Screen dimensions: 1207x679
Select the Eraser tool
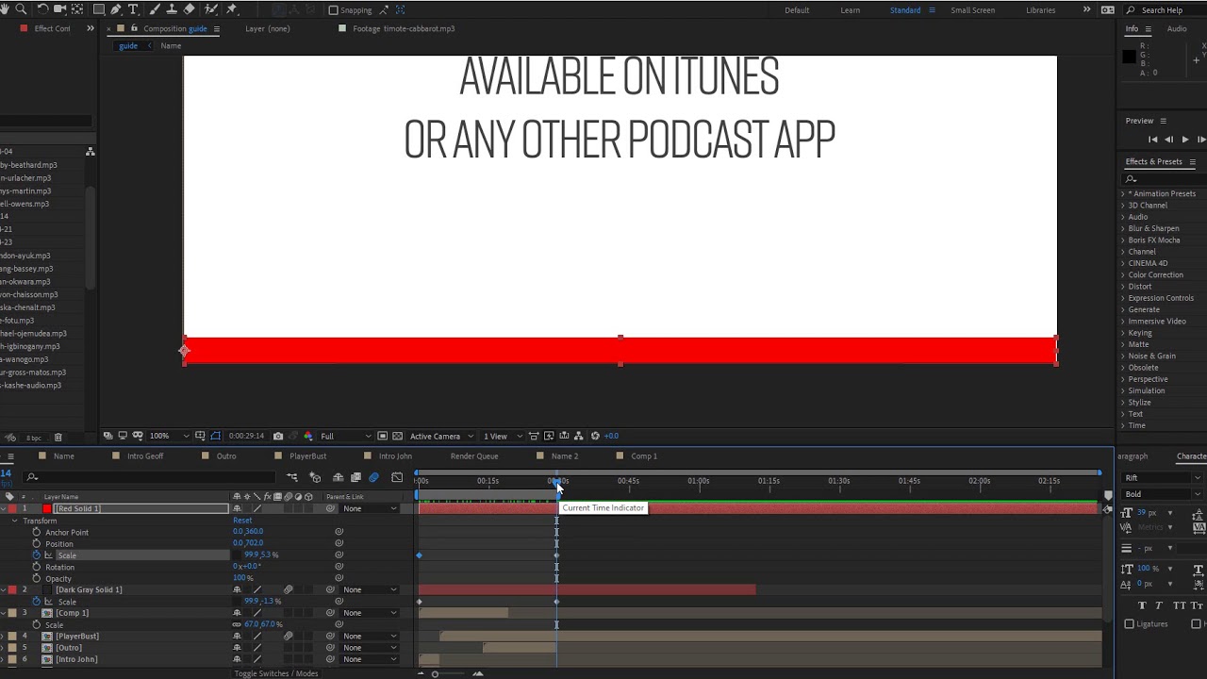[x=190, y=9]
